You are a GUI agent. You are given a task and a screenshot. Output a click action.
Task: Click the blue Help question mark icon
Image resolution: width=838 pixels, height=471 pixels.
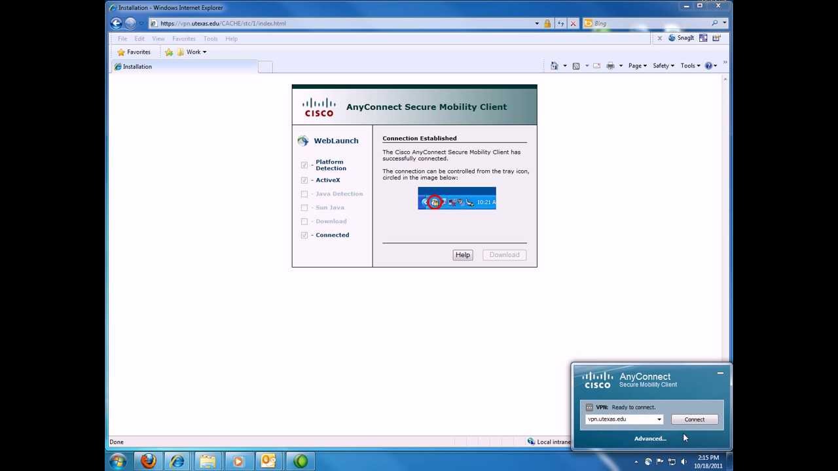click(708, 65)
